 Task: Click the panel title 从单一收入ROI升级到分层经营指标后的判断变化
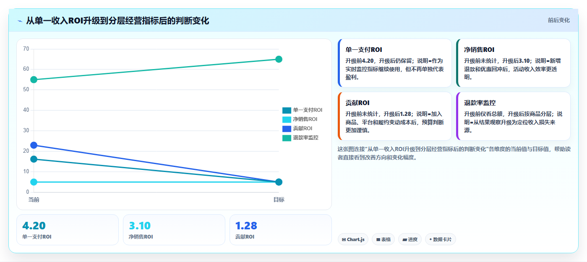[117, 21]
